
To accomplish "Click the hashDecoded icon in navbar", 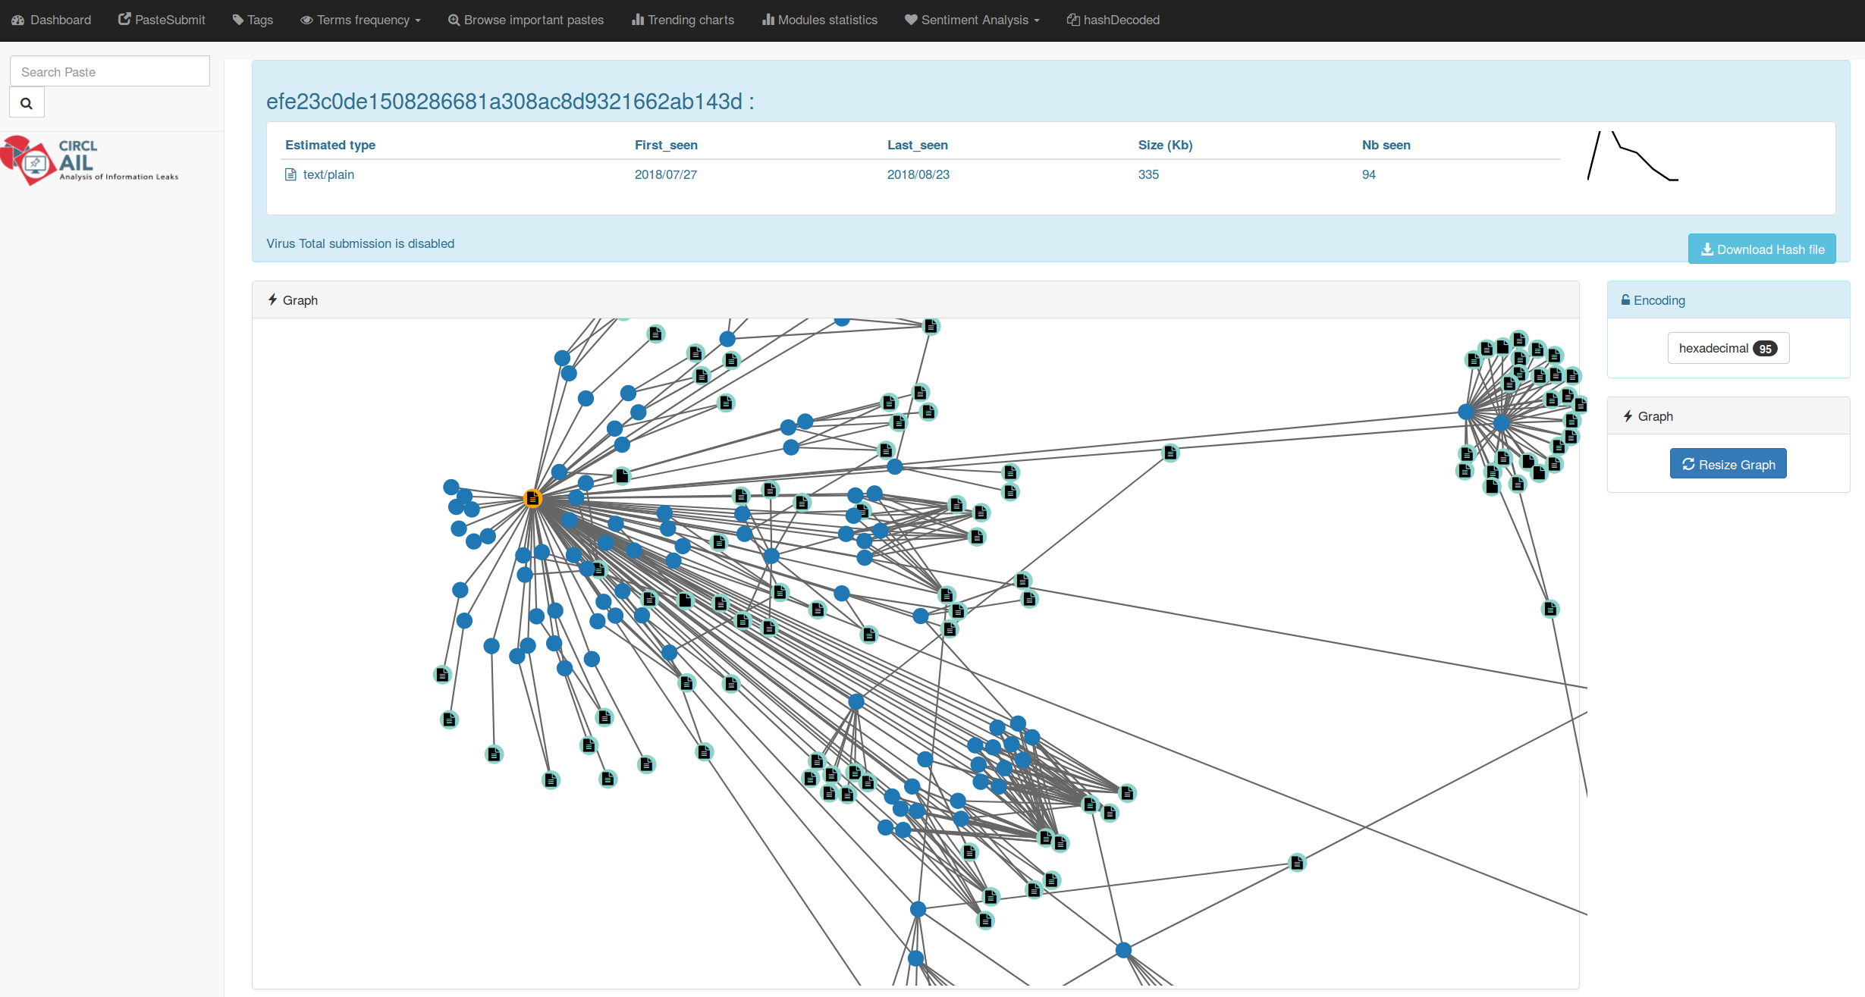I will 1075,18.
